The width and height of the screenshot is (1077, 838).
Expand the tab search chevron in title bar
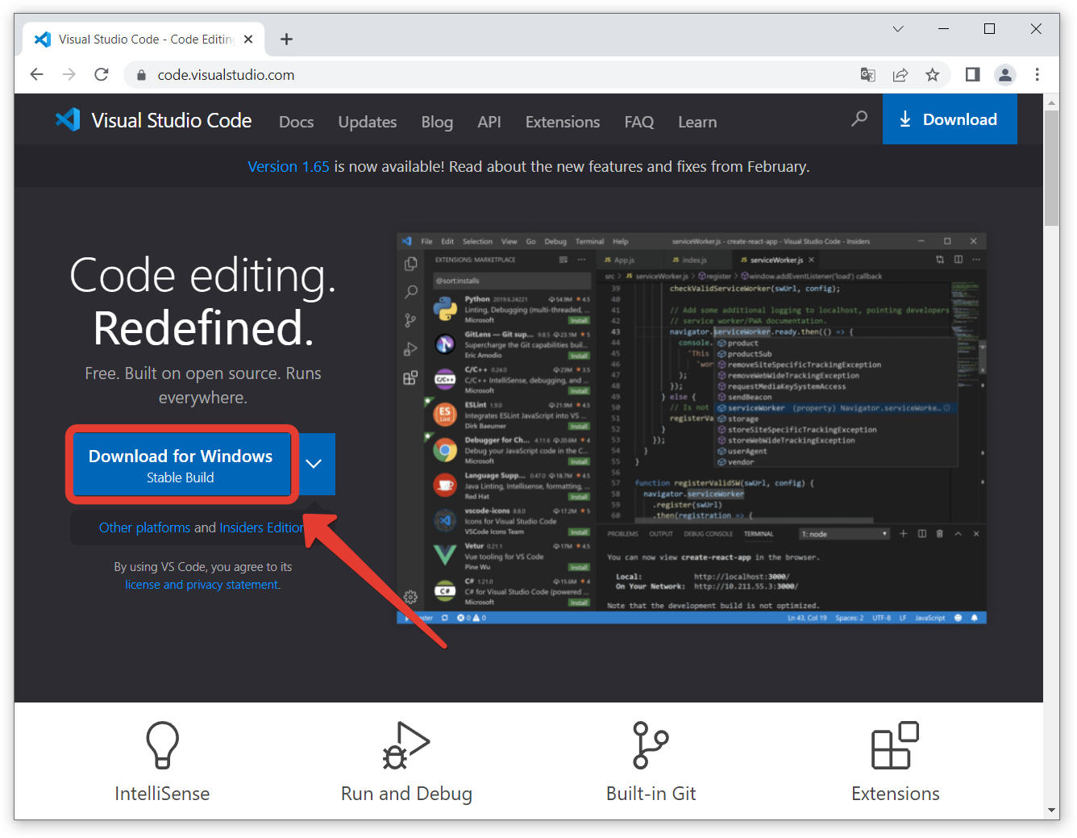click(897, 29)
